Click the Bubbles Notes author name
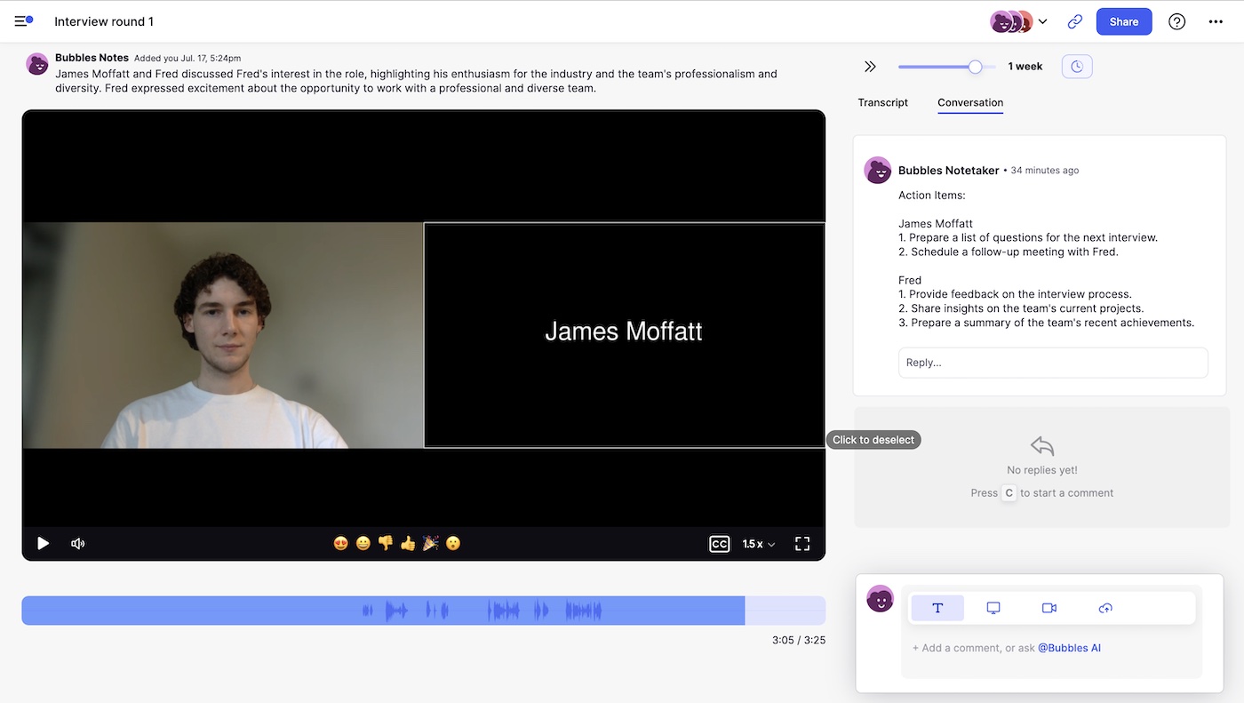The height and width of the screenshot is (703, 1244). [92, 58]
